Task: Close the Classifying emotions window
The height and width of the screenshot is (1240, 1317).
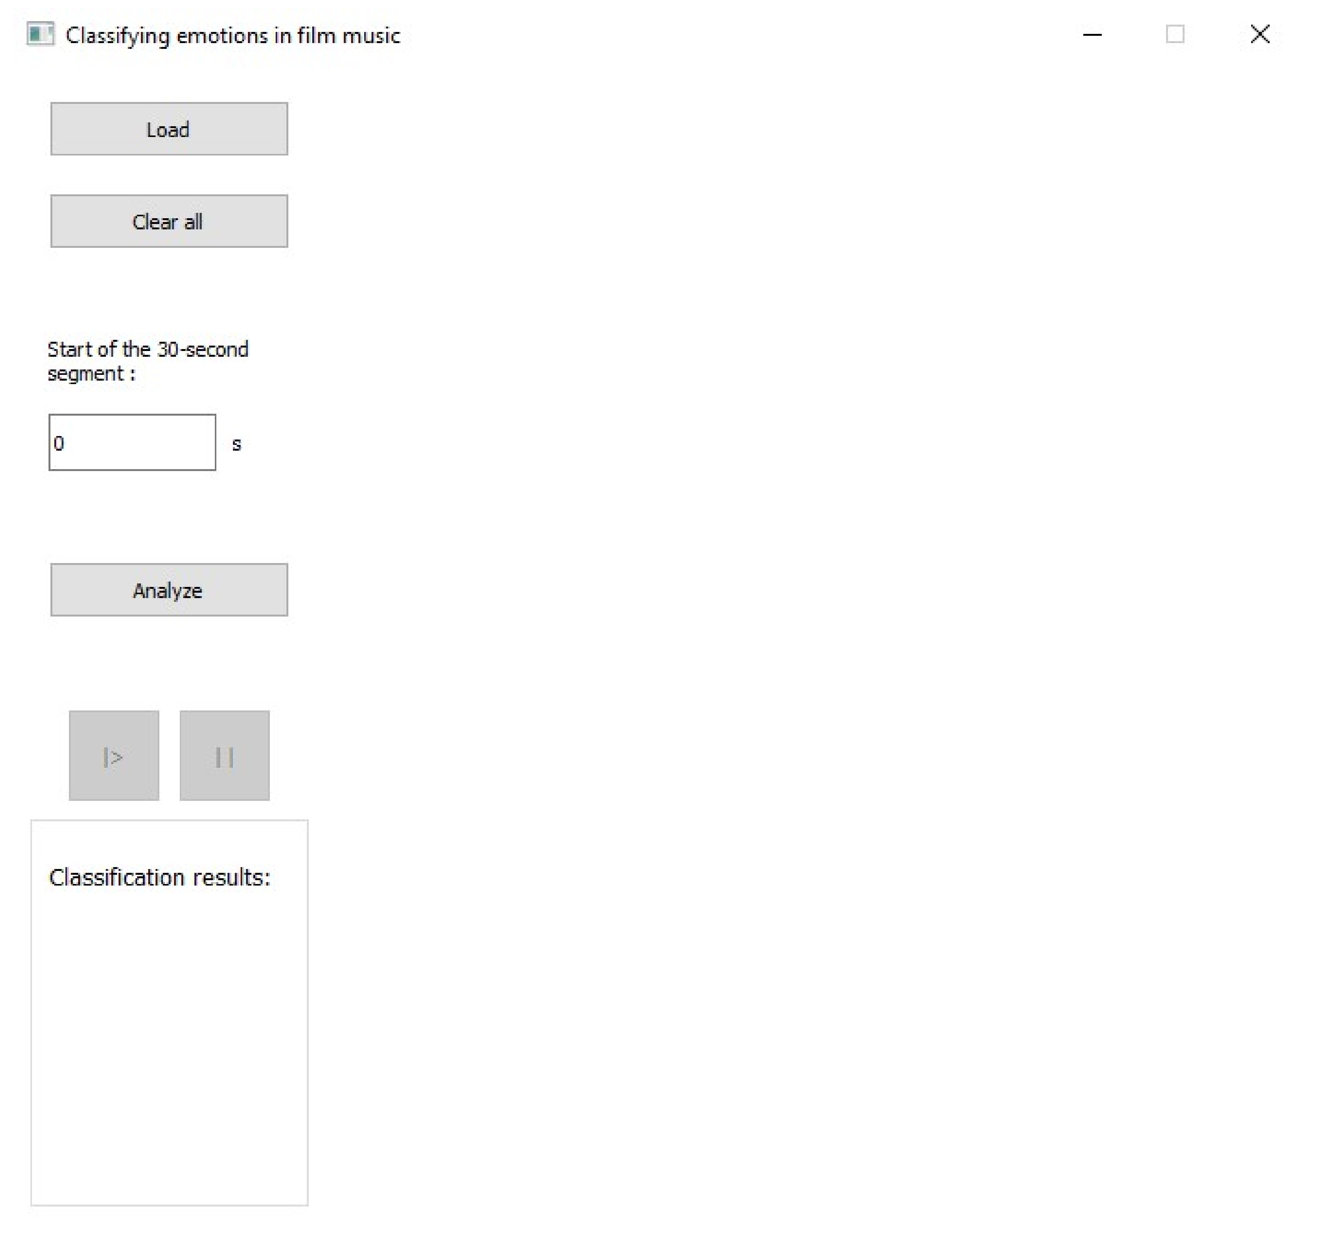Action: click(x=1259, y=34)
